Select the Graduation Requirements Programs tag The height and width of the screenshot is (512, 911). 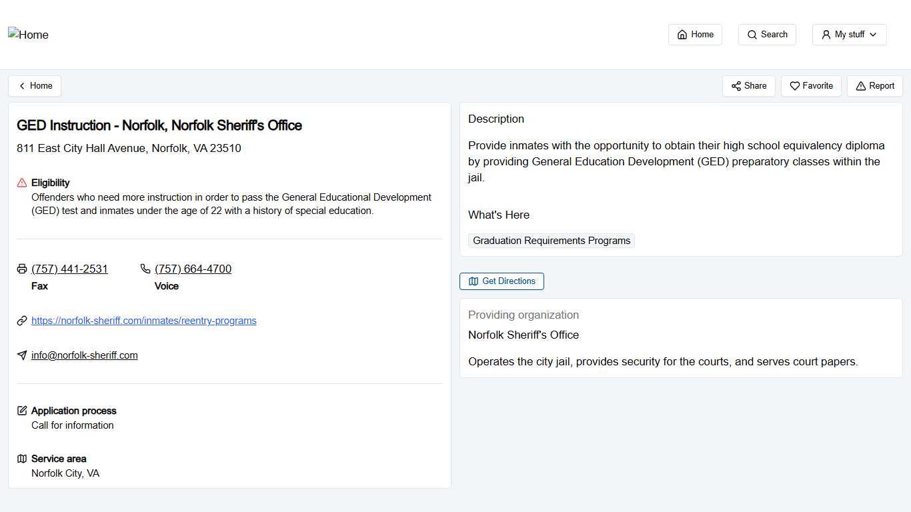tap(551, 240)
